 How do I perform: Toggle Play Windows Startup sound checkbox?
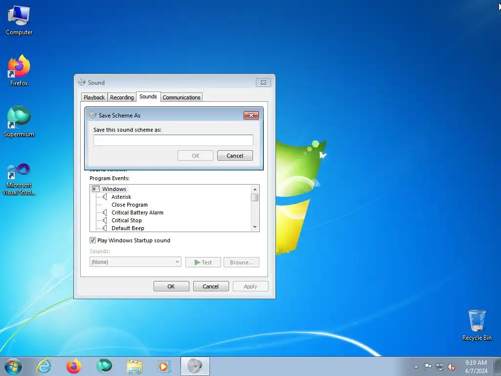92,240
